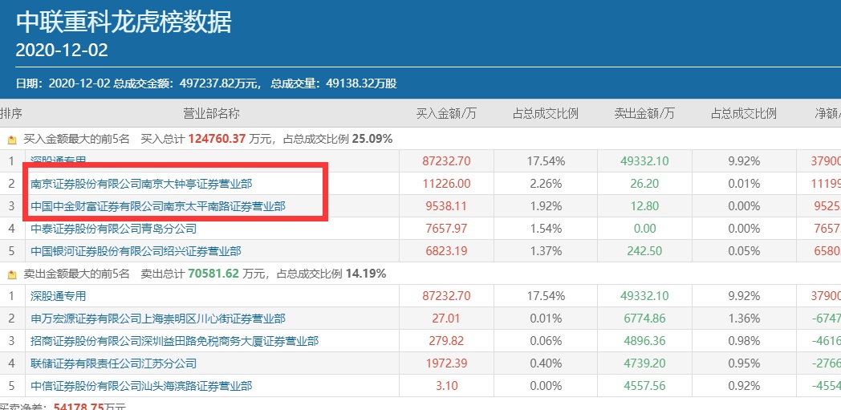Open the 中国银河证券股份有限公司绍兴证券营业部 link
The height and width of the screenshot is (410, 841).
136,251
